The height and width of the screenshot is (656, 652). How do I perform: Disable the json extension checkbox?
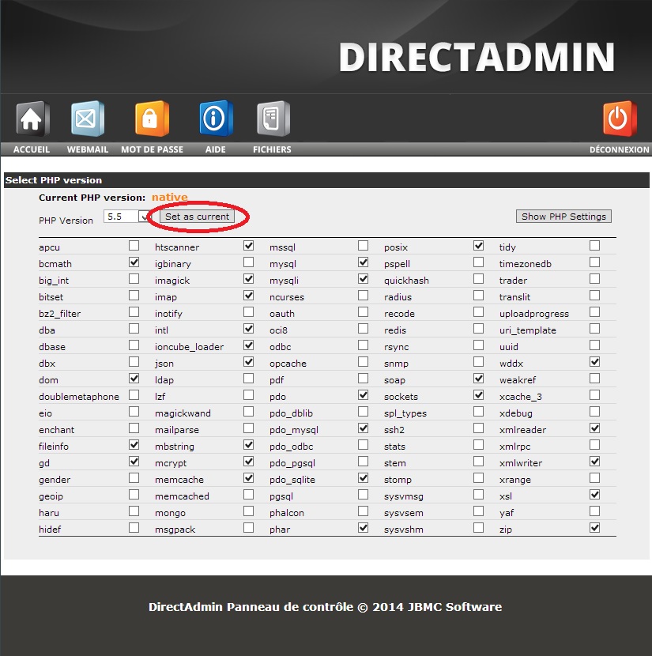(248, 362)
